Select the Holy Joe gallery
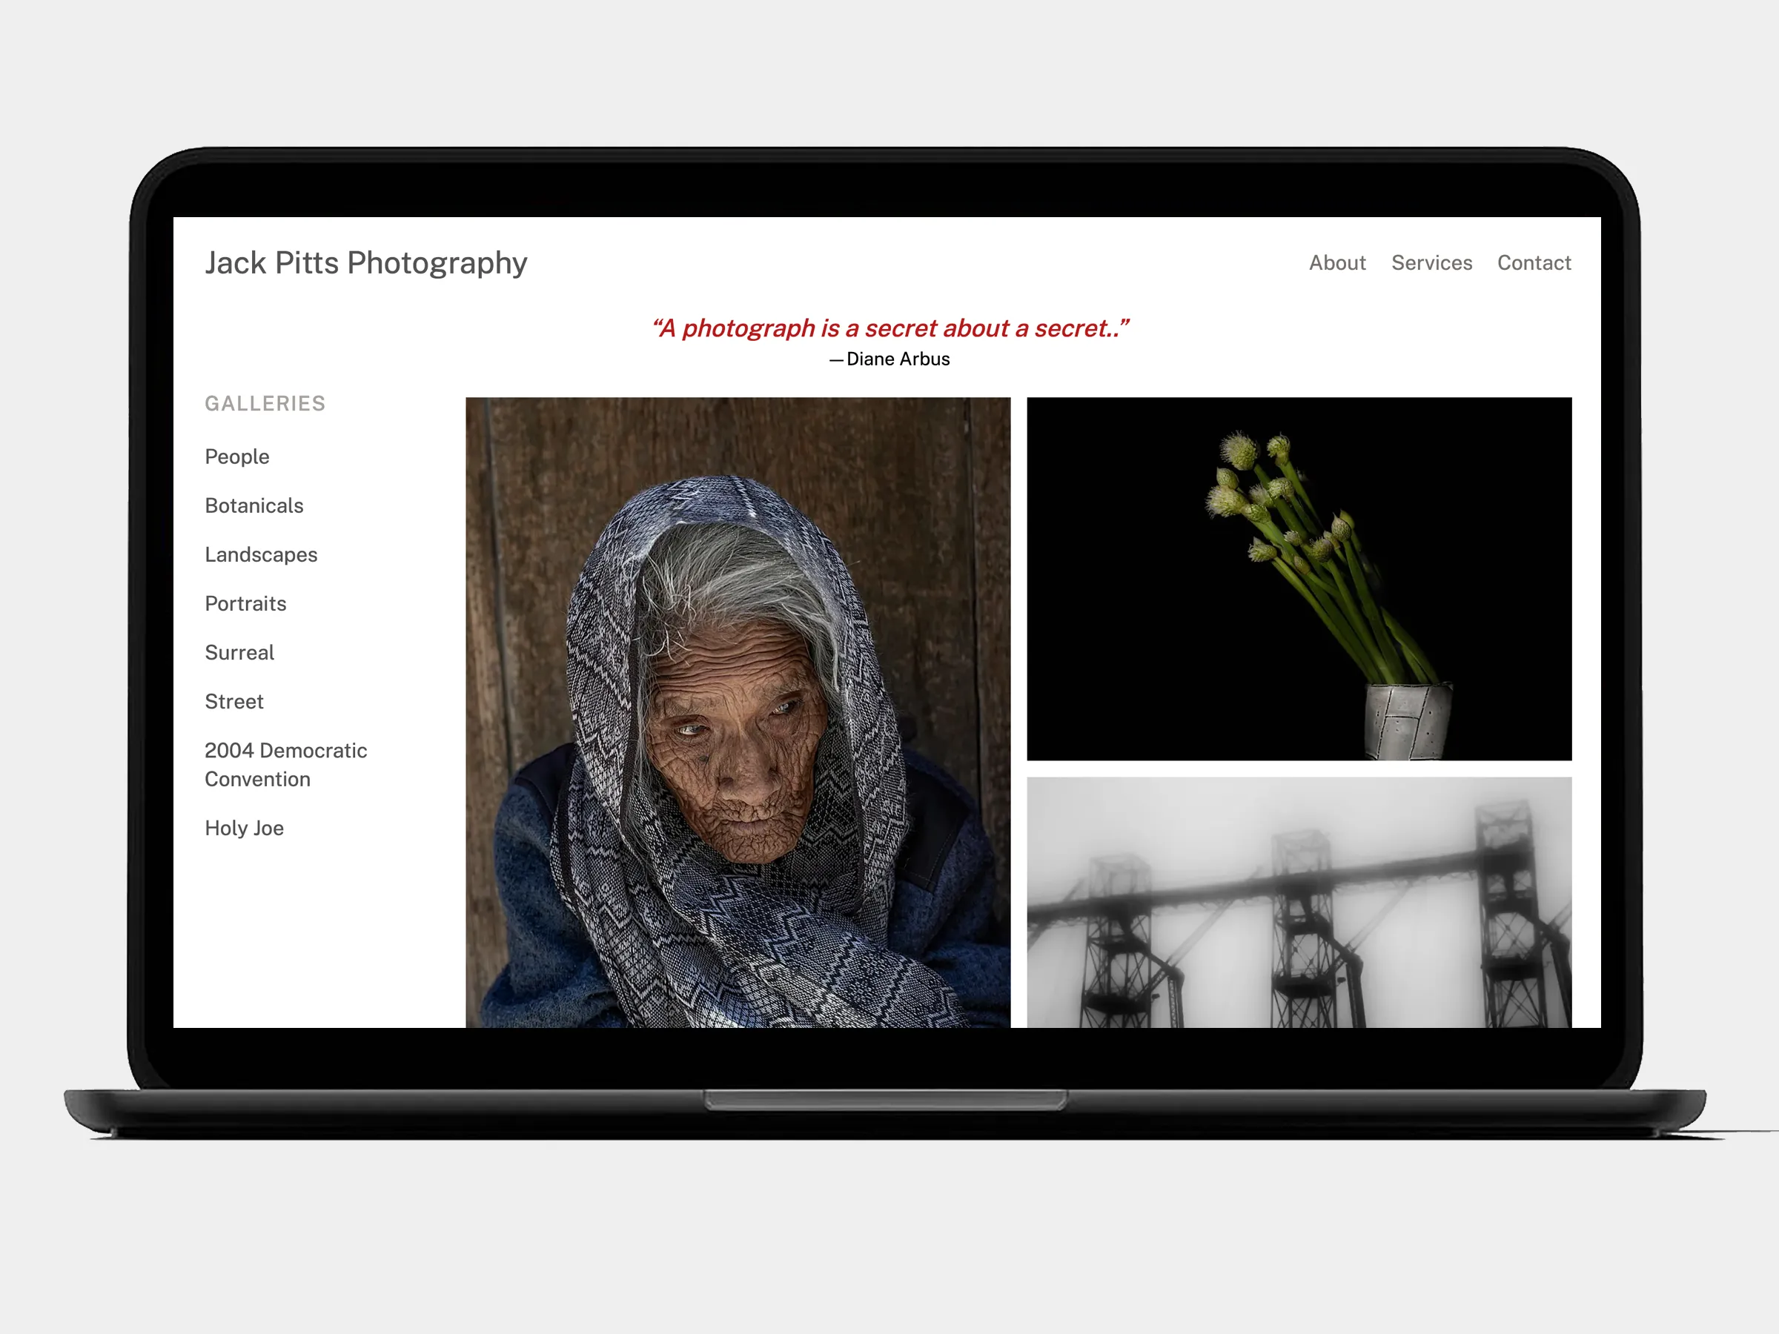The image size is (1779, 1334). tap(244, 829)
